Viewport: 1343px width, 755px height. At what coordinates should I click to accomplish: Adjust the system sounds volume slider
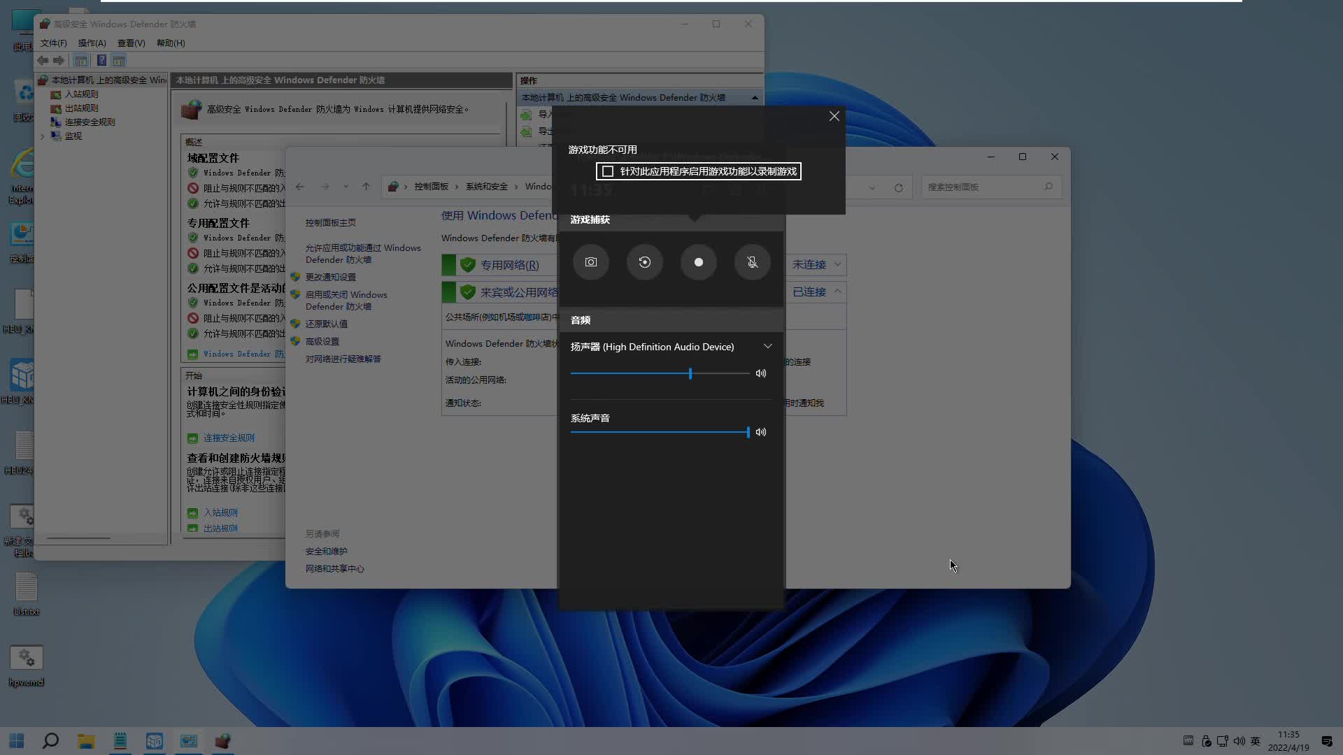pyautogui.click(x=660, y=432)
